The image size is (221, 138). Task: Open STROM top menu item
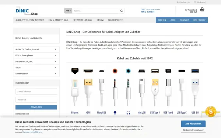(x=100, y=20)
